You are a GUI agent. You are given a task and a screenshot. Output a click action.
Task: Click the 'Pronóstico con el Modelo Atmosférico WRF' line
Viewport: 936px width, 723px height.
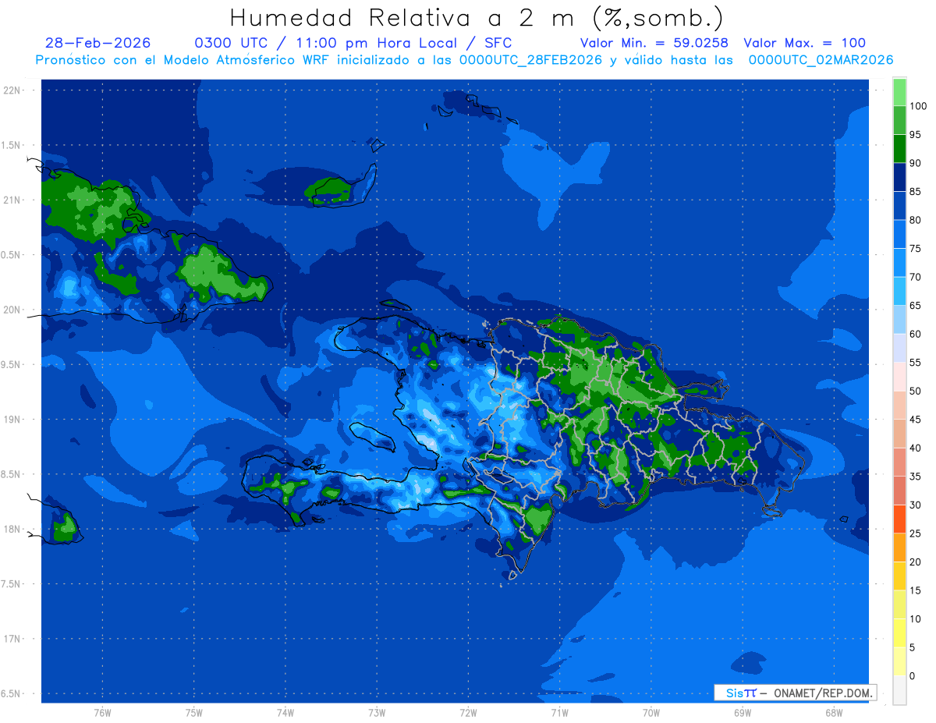click(x=464, y=60)
